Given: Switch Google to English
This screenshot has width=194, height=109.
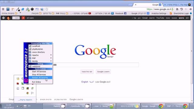Looking at the screenshot, I should [85, 82].
